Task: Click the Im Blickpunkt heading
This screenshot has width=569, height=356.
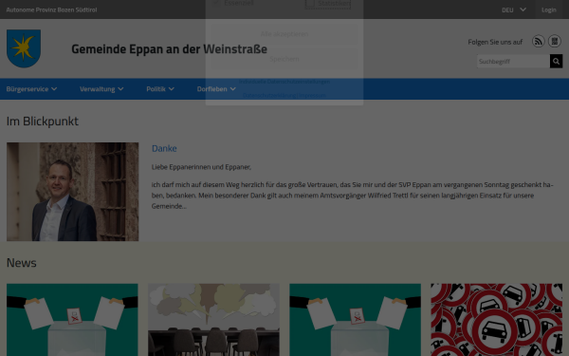Action: click(43, 122)
